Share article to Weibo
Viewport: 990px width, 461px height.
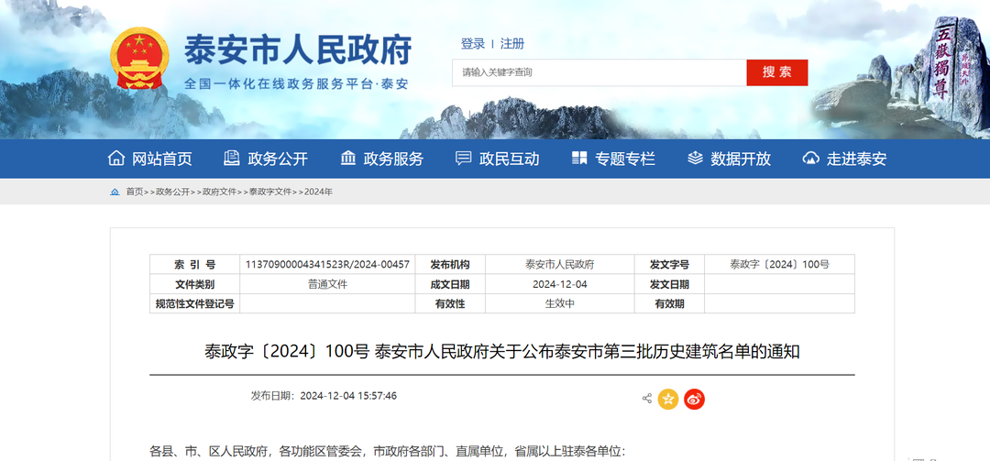click(694, 399)
